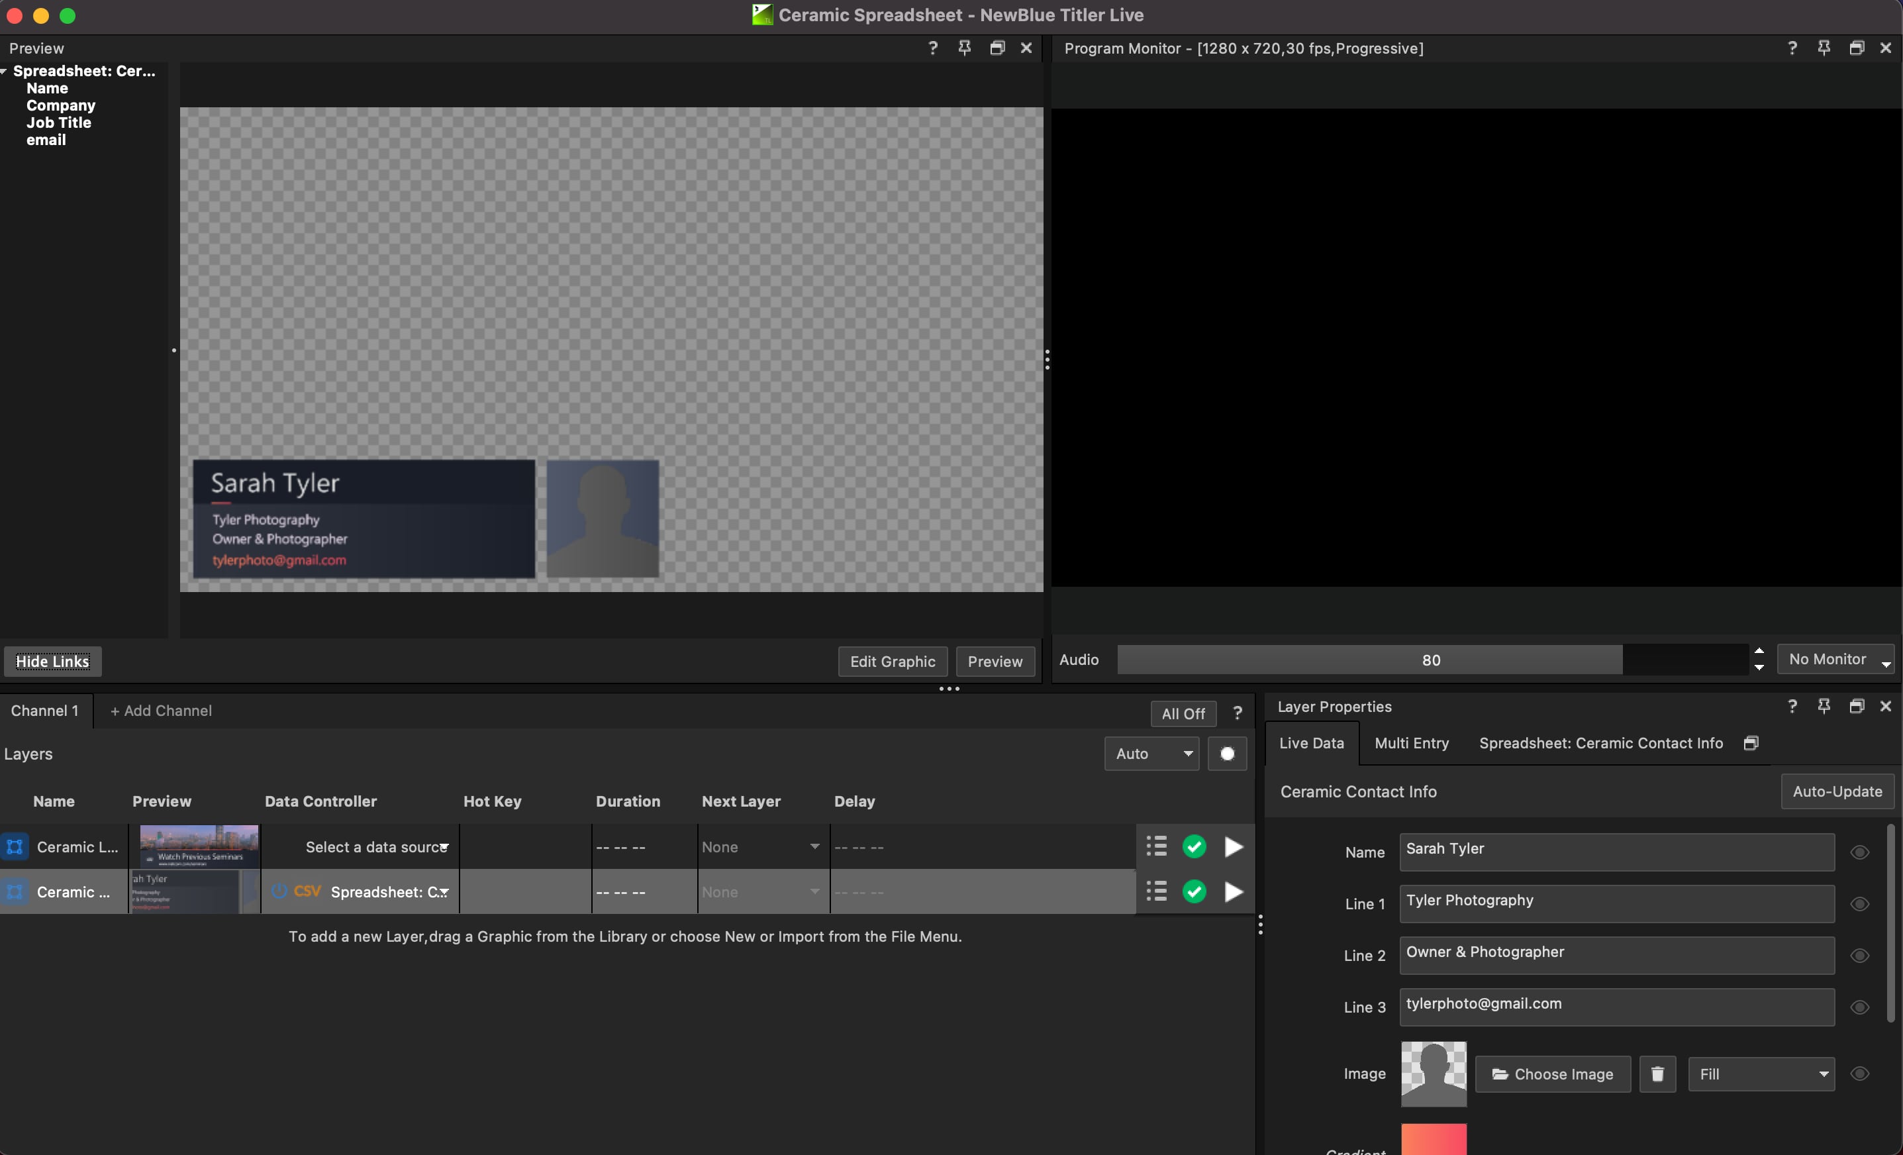Play the Spreadsheet CSV layer
1903x1155 pixels.
[1234, 891]
